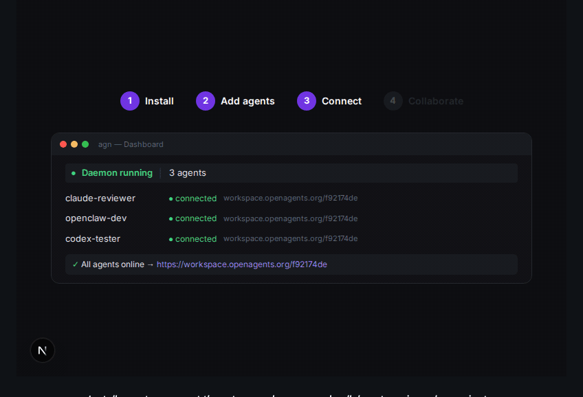Click the agn — Dashboard window title
Viewport: 583px width, 397px height.
(x=131, y=144)
